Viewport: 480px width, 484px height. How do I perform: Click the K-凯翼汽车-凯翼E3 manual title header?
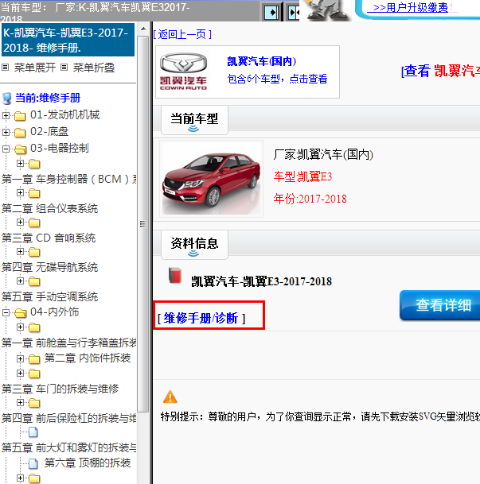pyautogui.click(x=68, y=40)
